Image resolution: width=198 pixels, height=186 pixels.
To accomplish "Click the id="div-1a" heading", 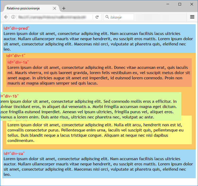I will (x=18, y=62).
